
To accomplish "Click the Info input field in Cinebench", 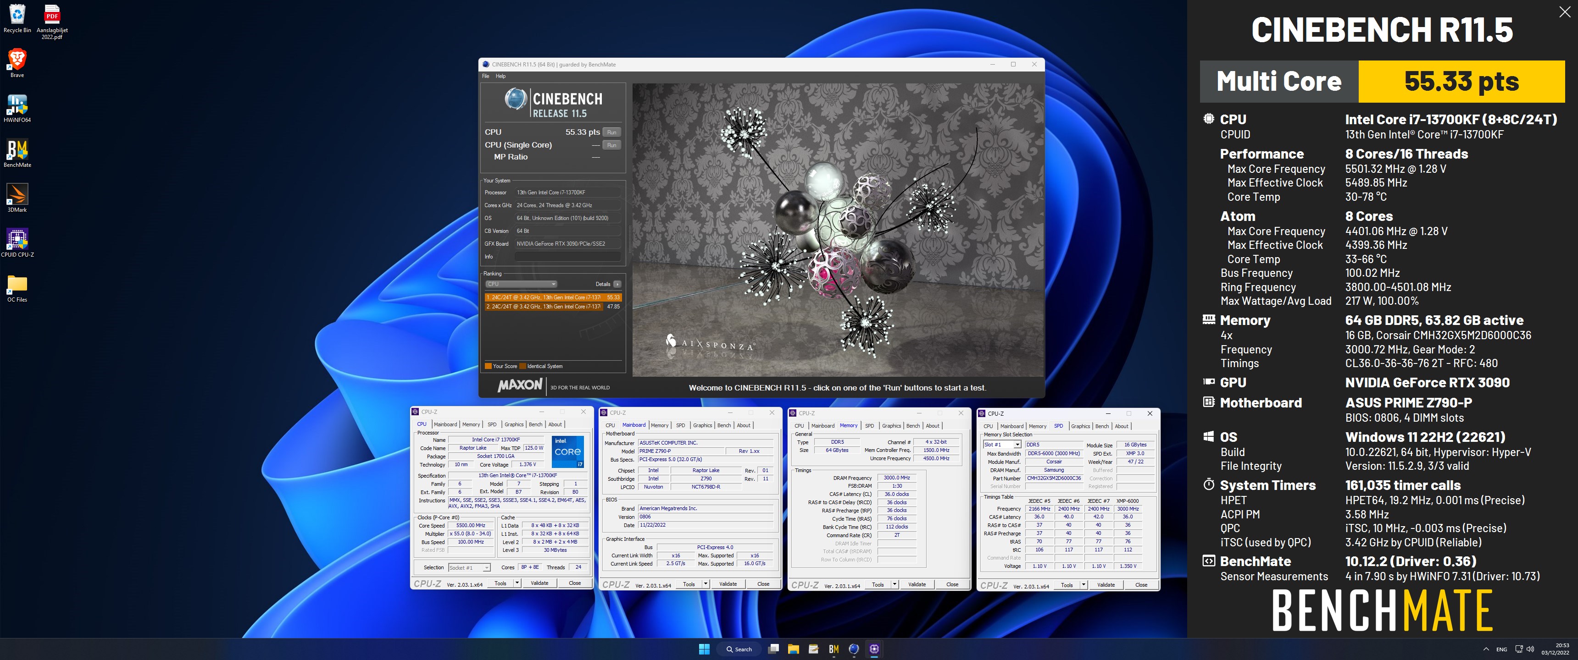I will (x=567, y=257).
